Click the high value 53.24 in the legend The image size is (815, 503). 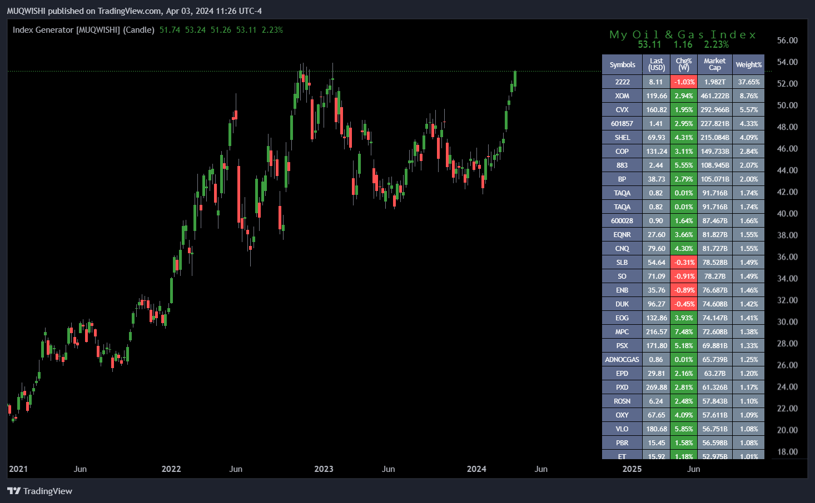(195, 30)
